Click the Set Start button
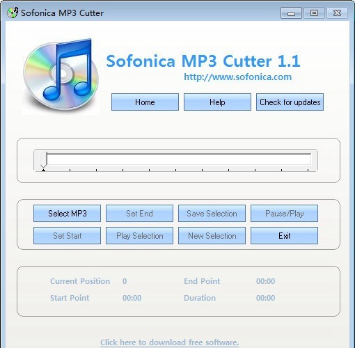 [67, 235]
